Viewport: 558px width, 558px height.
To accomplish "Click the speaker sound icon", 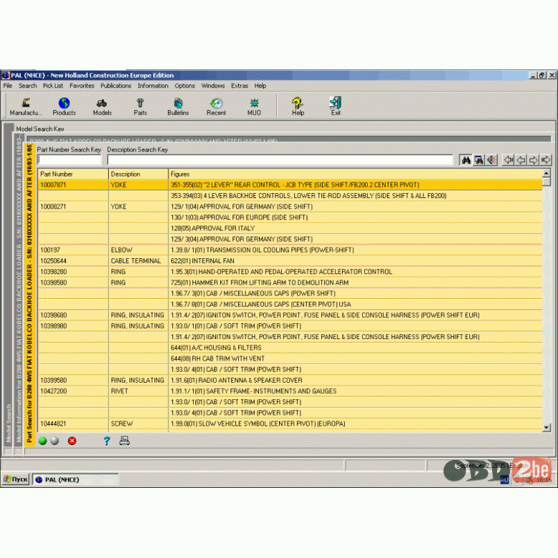I will coord(491,160).
